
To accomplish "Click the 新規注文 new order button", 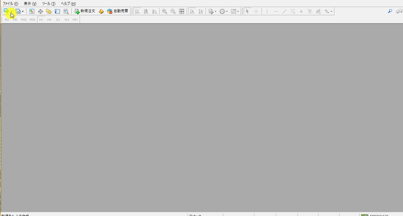I will point(85,11).
